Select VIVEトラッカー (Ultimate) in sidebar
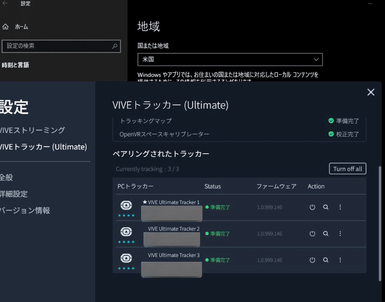 pos(43,147)
